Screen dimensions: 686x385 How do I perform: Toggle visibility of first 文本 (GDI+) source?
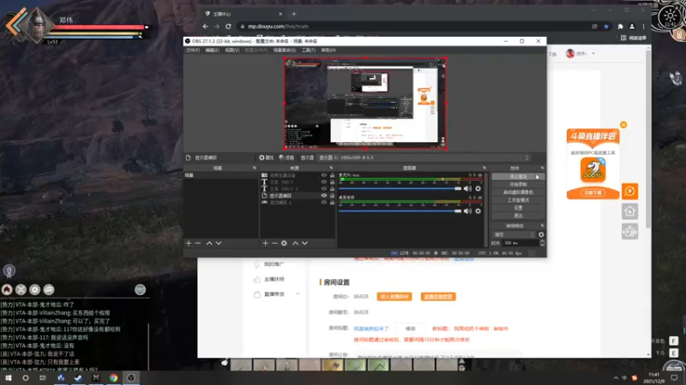(324, 182)
